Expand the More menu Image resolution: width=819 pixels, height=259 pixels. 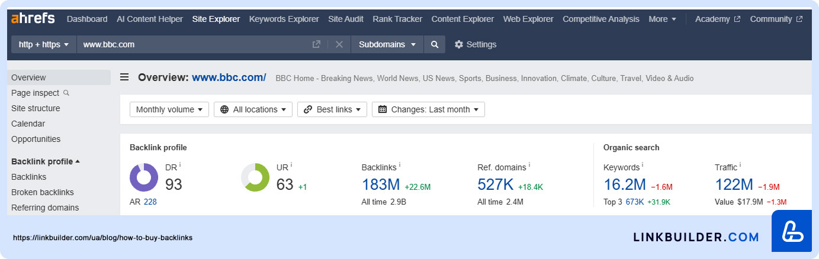tap(662, 19)
